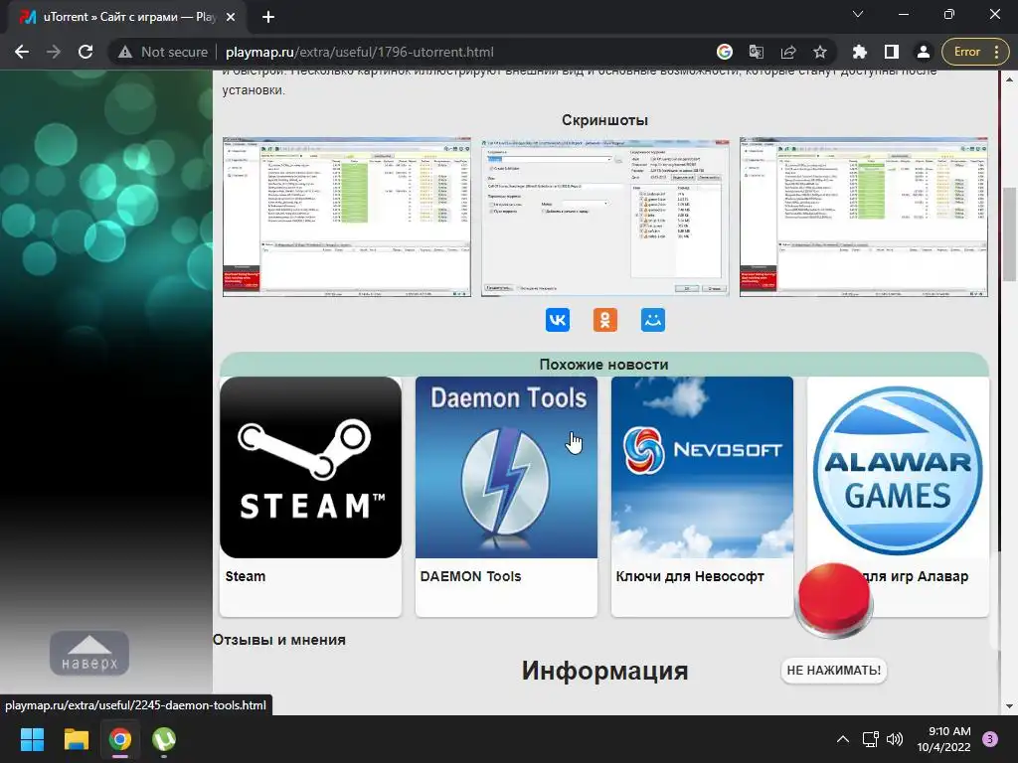This screenshot has height=763, width=1018.
Task: Open the Windows Start menu
Action: [x=32, y=739]
